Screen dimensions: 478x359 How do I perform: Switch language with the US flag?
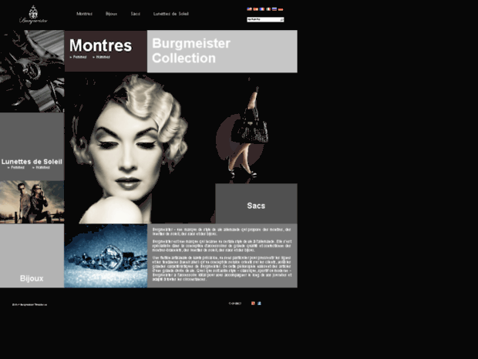click(249, 9)
